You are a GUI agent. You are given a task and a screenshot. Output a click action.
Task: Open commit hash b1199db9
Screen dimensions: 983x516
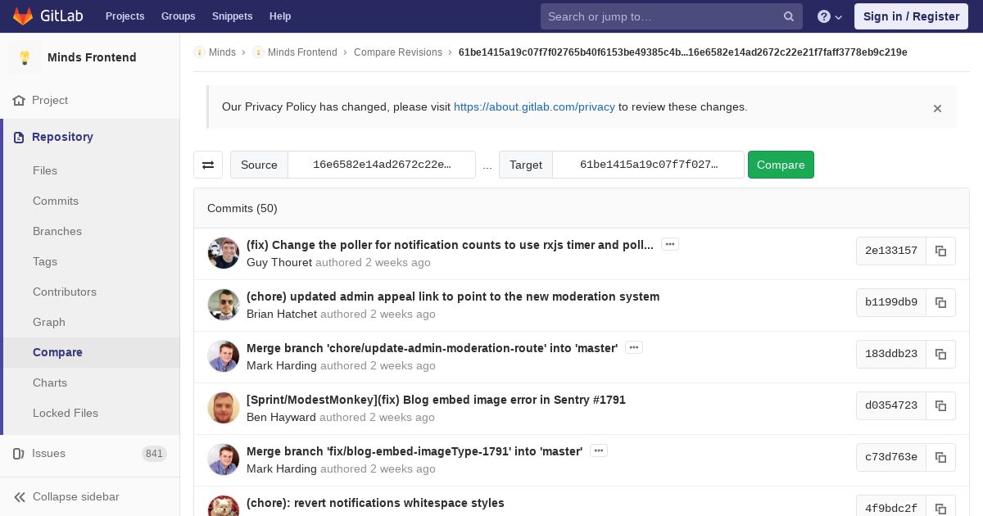pyautogui.click(x=891, y=302)
